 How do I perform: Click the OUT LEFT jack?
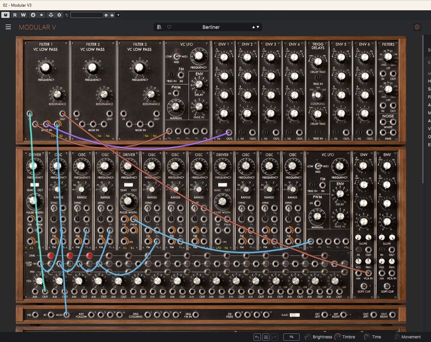coord(374,315)
